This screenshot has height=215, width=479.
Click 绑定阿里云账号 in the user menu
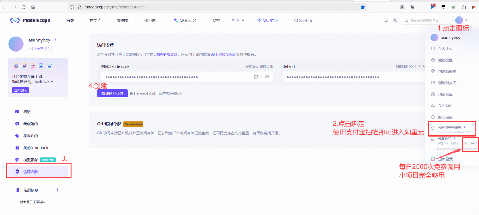[449, 128]
